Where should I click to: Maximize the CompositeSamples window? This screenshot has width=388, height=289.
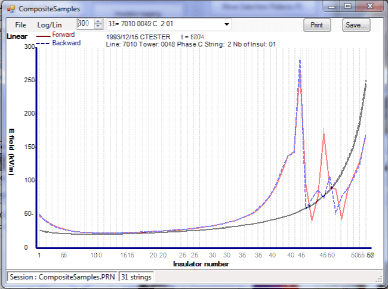[347, 6]
